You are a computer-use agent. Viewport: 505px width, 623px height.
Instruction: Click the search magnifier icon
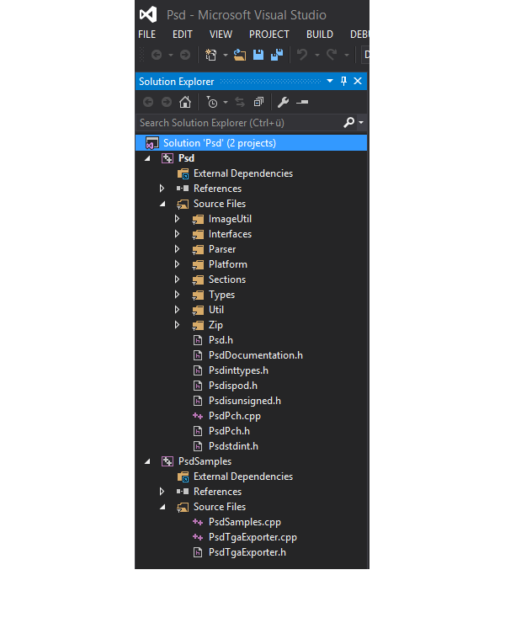(348, 122)
